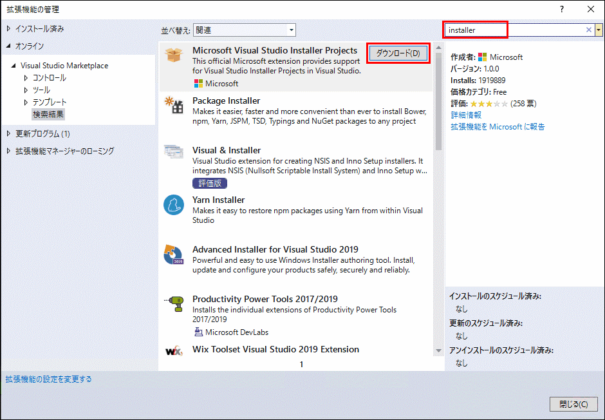Image resolution: width=605 pixels, height=420 pixels.
Task: Click the Package Installer icon
Action: (174, 104)
